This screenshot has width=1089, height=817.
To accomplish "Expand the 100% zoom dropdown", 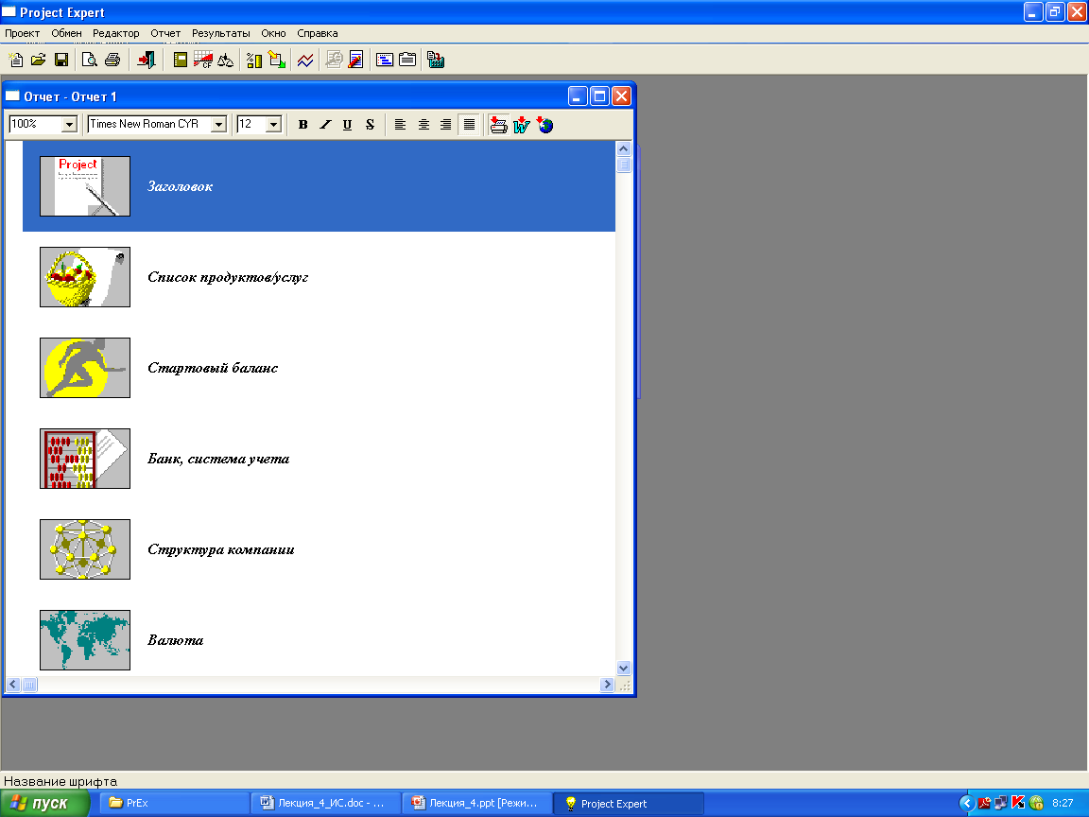I will click(x=69, y=125).
